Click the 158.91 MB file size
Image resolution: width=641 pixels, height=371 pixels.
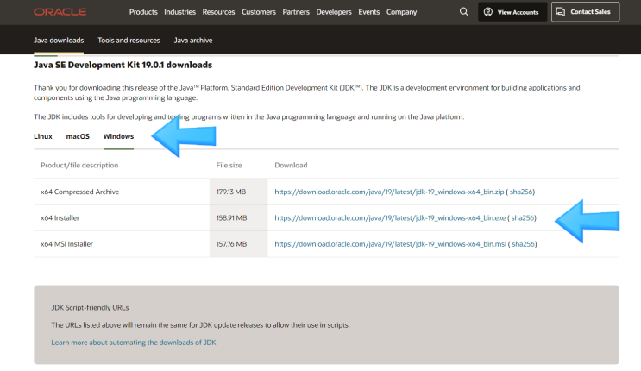tap(231, 217)
